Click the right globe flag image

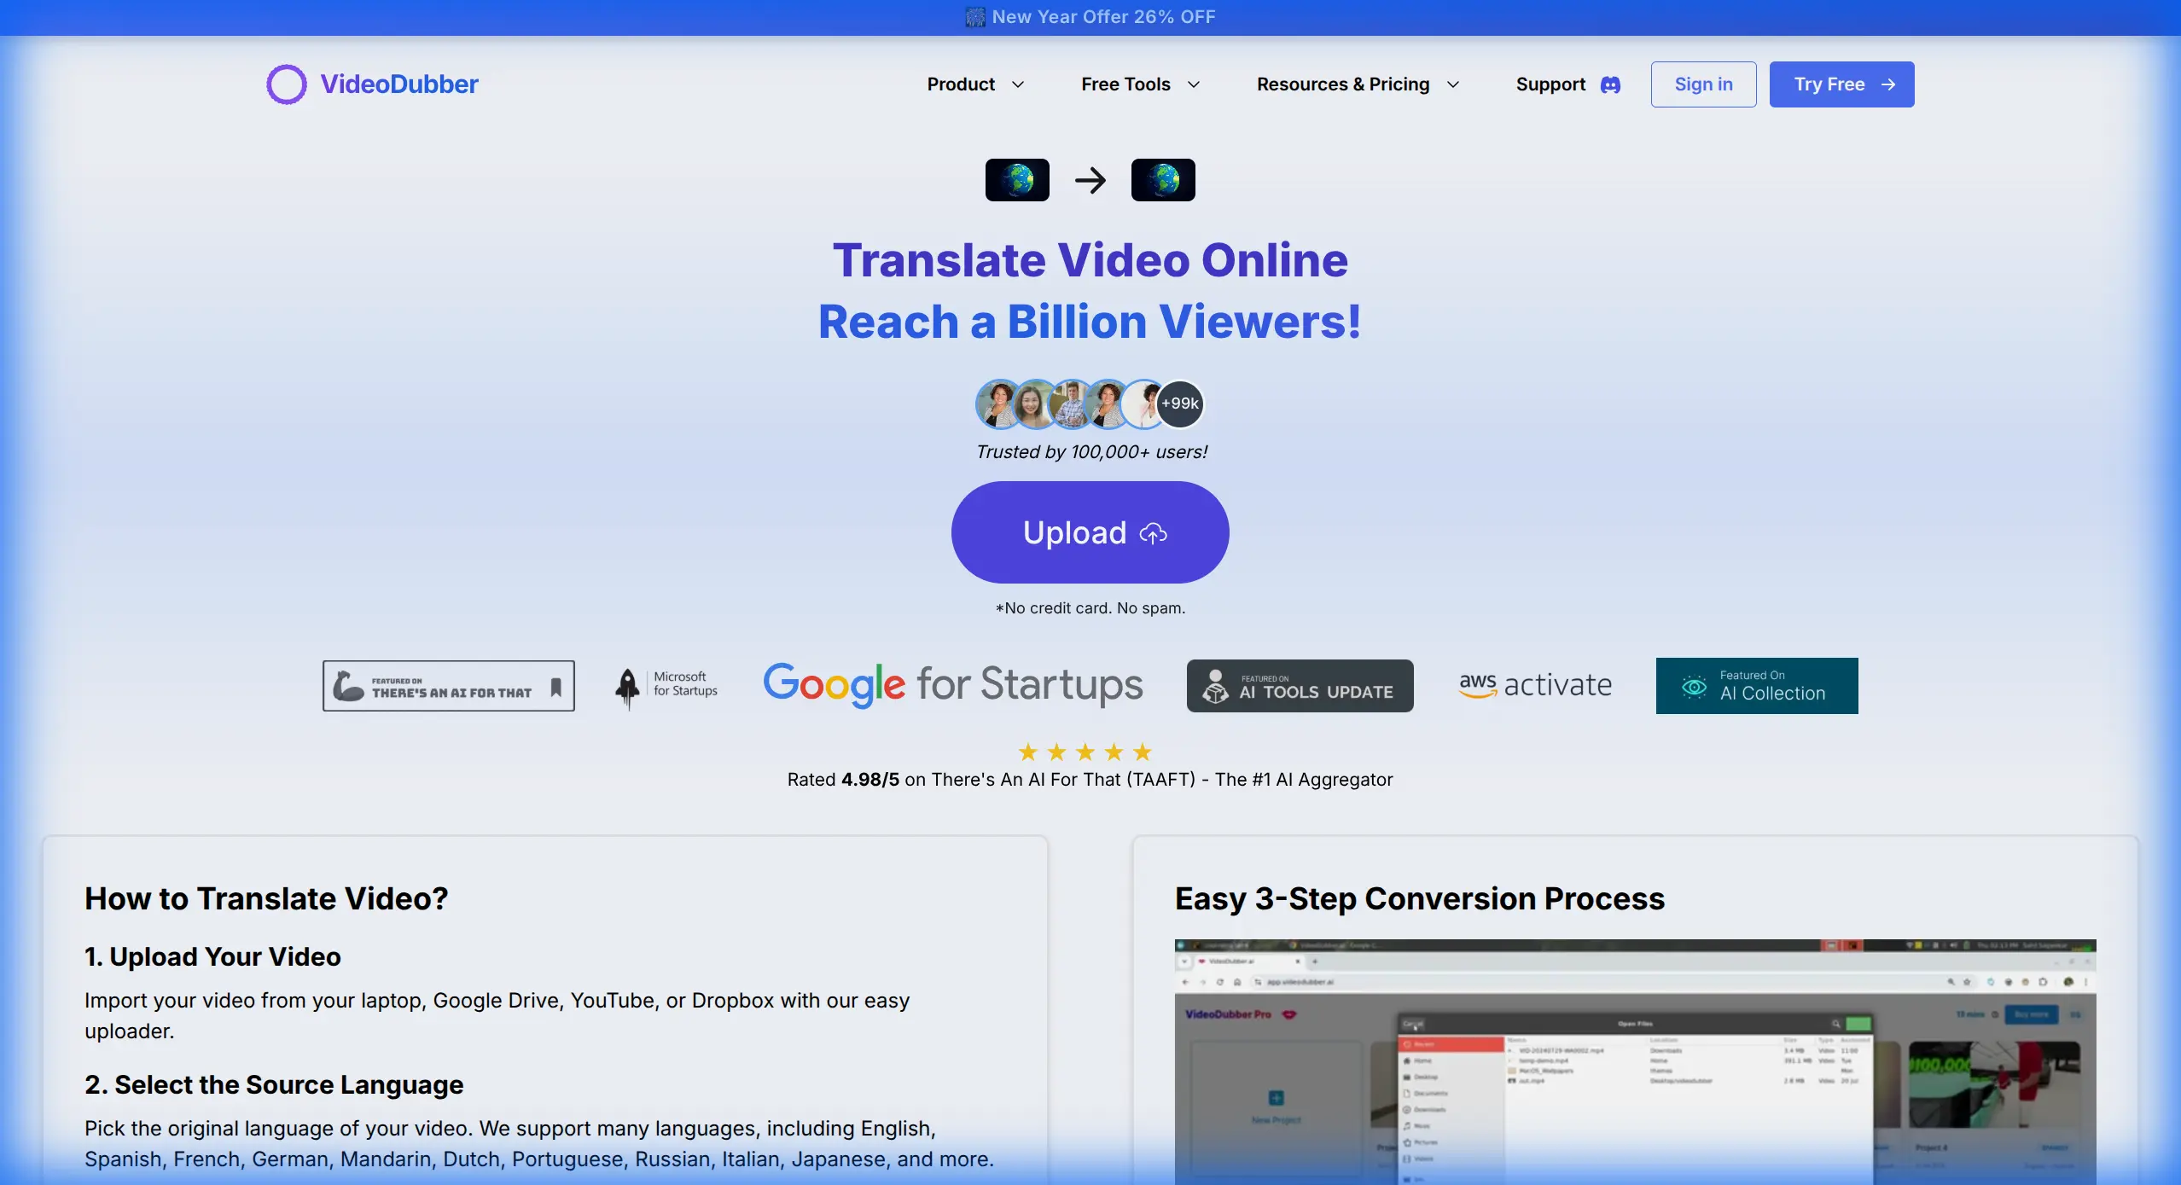coord(1163,179)
